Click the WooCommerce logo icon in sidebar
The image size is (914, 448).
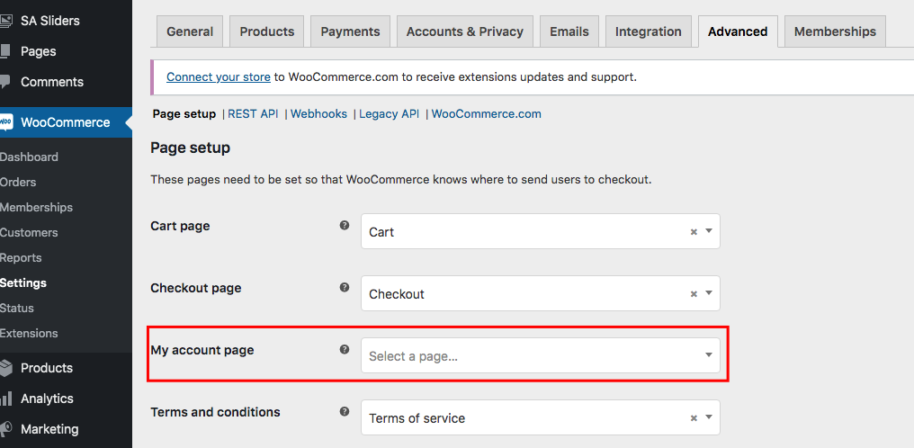click(x=5, y=122)
